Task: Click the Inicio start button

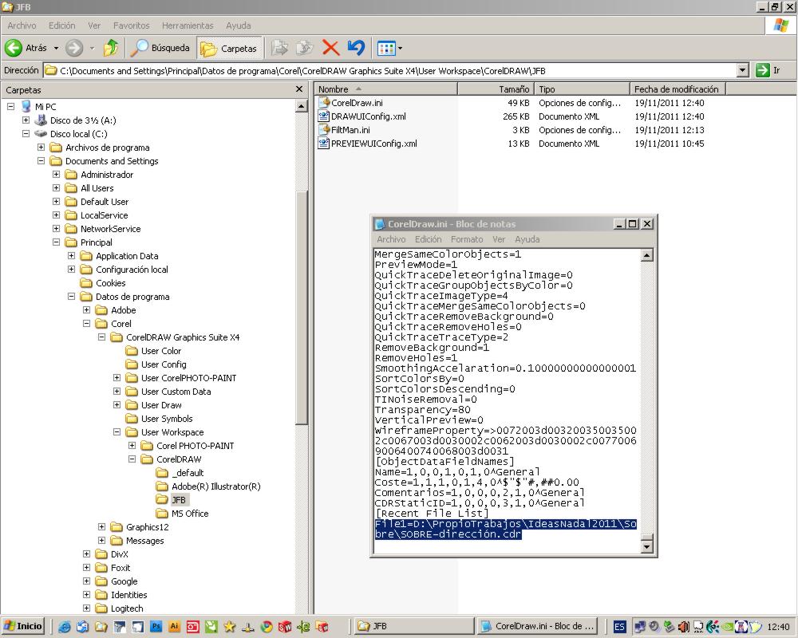Action: [23, 626]
